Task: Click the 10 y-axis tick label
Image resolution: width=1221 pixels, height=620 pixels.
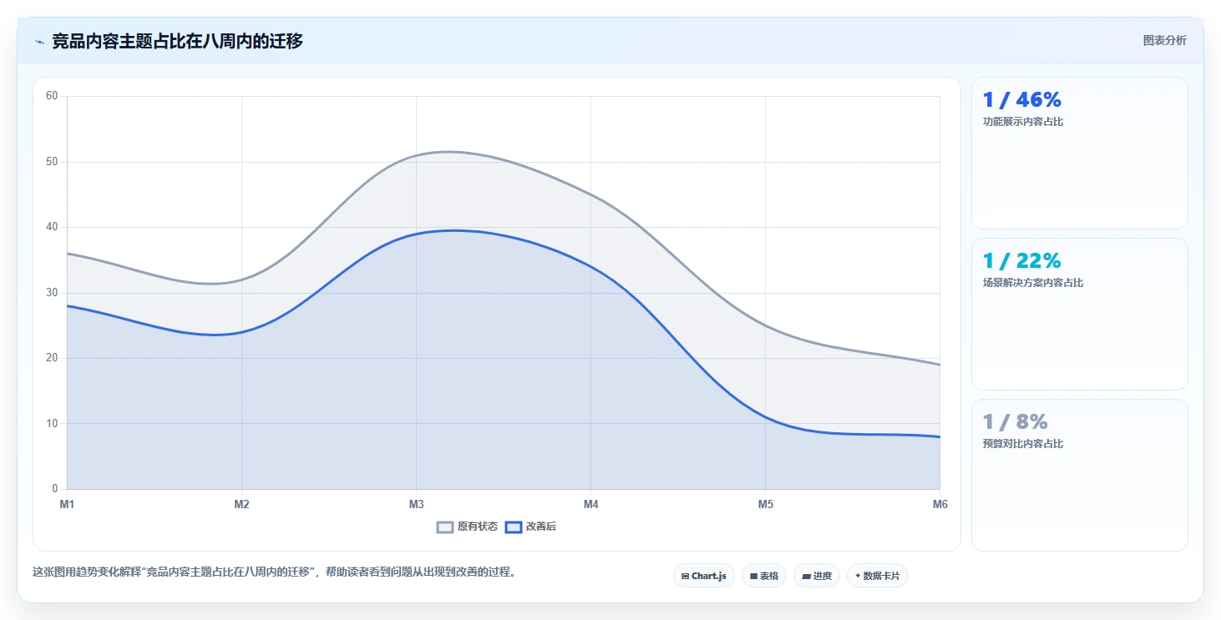Action: (x=52, y=424)
